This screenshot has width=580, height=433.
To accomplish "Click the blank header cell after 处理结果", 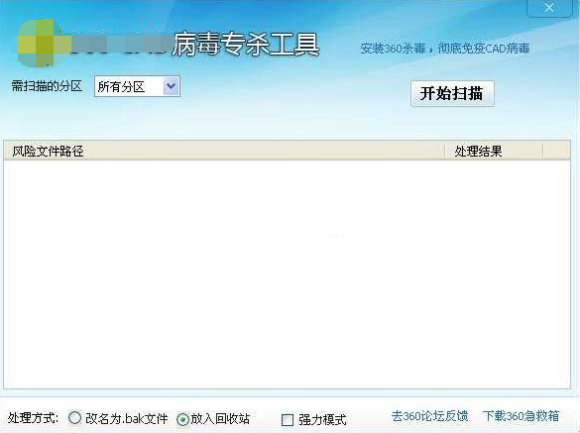I will (x=556, y=151).
